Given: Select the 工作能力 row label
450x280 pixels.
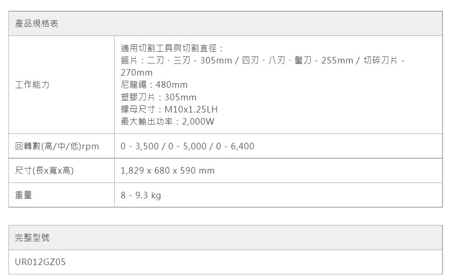Looking at the screenshot, I should click(32, 85).
